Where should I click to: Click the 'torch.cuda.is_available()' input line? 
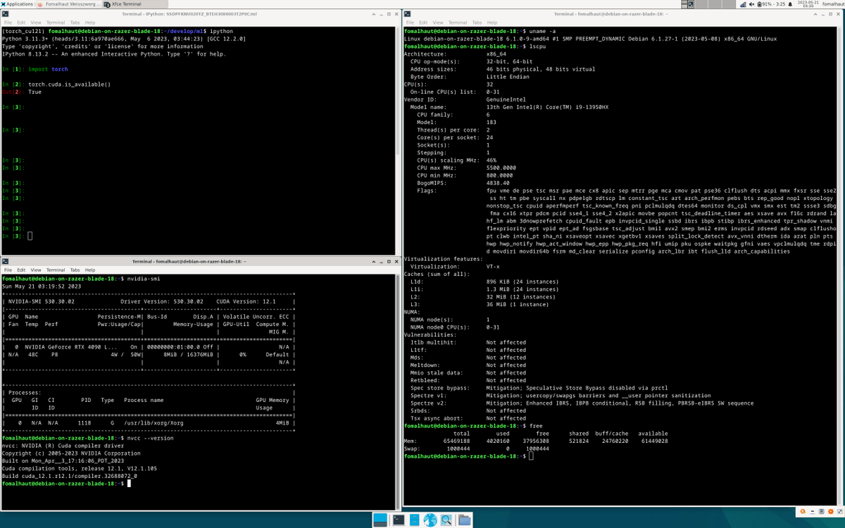click(x=70, y=84)
